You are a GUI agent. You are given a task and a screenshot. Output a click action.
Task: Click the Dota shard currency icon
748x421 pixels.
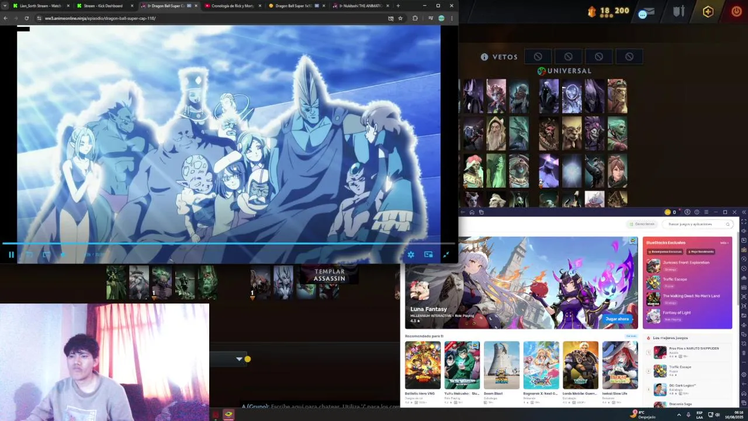click(592, 11)
